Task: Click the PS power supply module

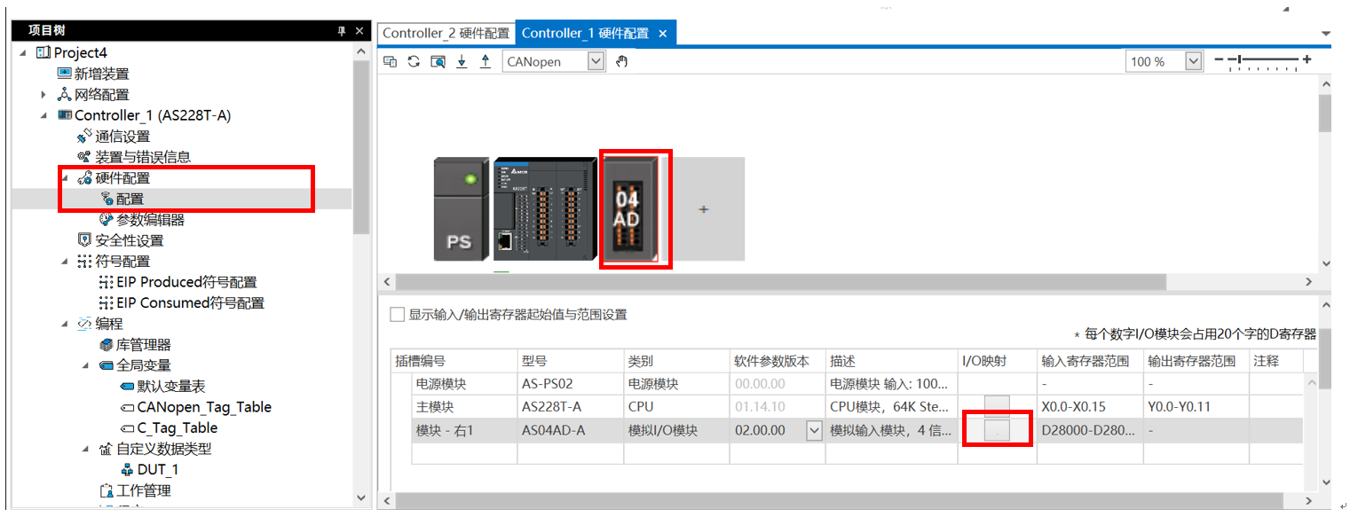Action: point(459,209)
